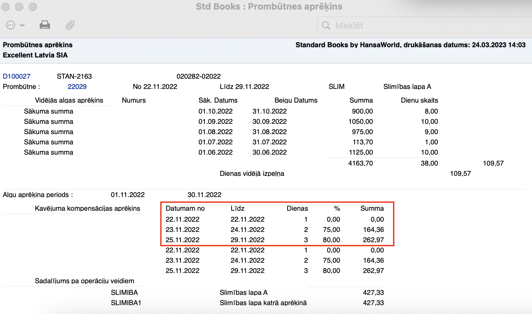Viewport: 532px width, 314px height.
Task: Click the Std Books window title
Action: point(269,6)
